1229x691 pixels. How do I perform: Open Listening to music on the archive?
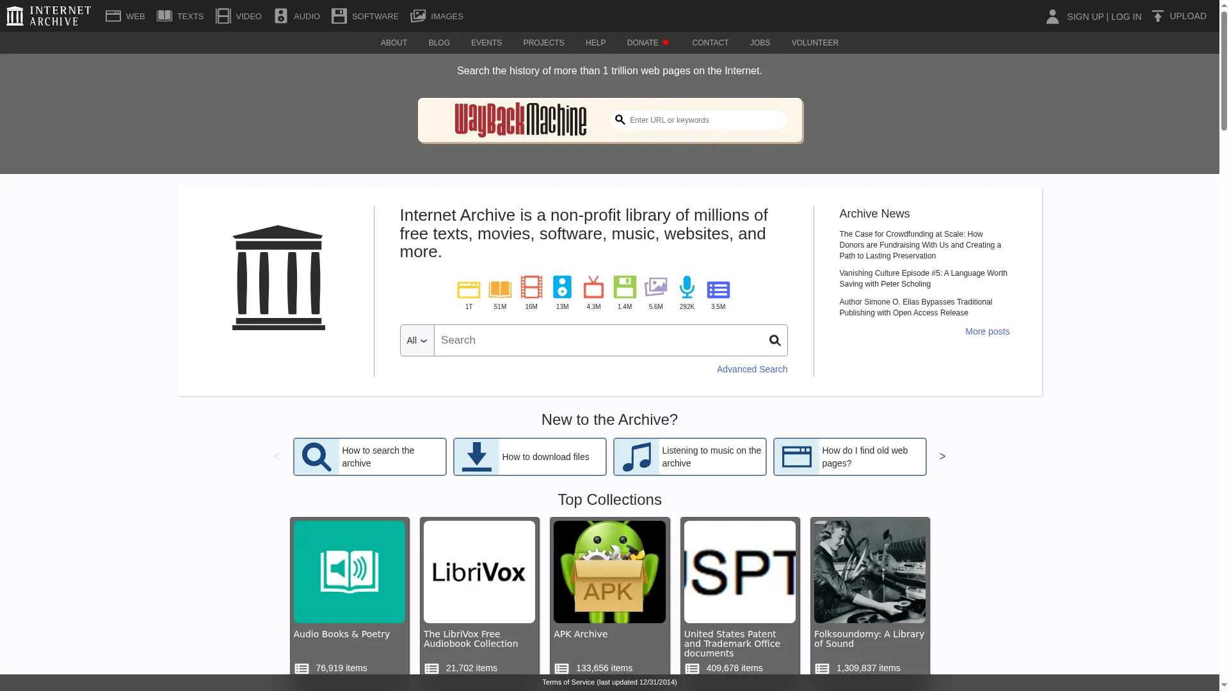point(690,457)
